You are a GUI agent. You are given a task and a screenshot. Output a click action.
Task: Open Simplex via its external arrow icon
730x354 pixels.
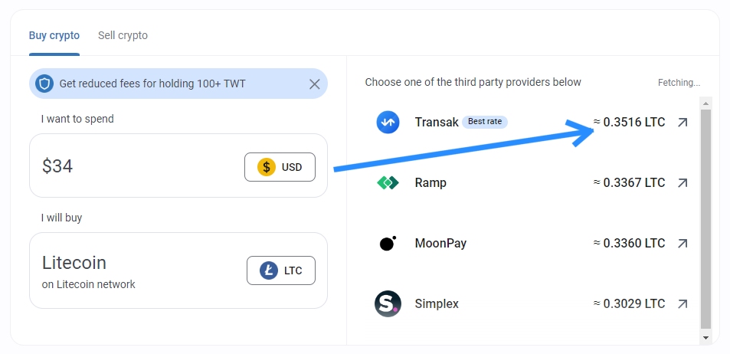[x=683, y=304]
